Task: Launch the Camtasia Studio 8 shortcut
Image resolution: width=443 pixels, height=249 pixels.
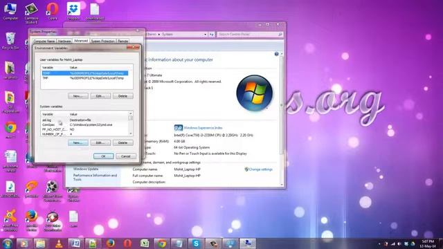Action: 31,13
